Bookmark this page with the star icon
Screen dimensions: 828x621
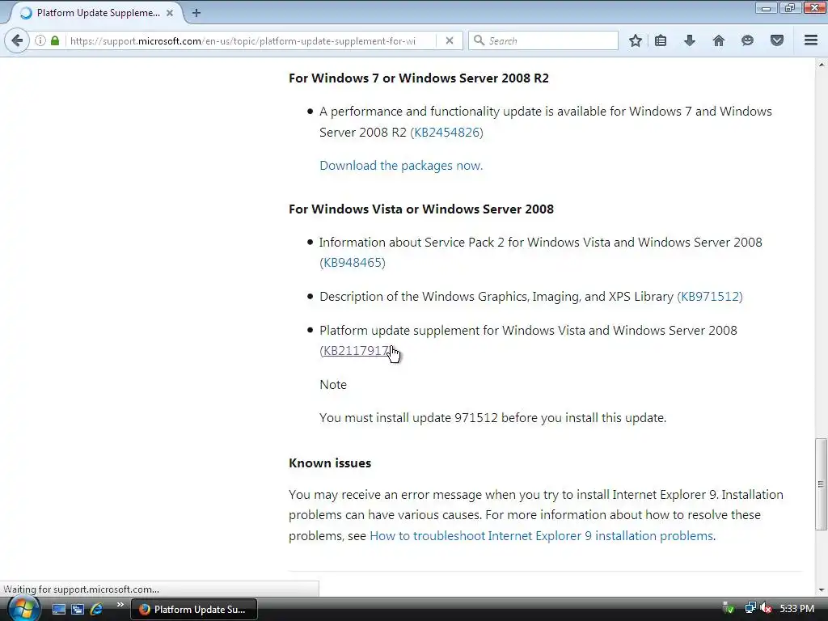point(636,40)
